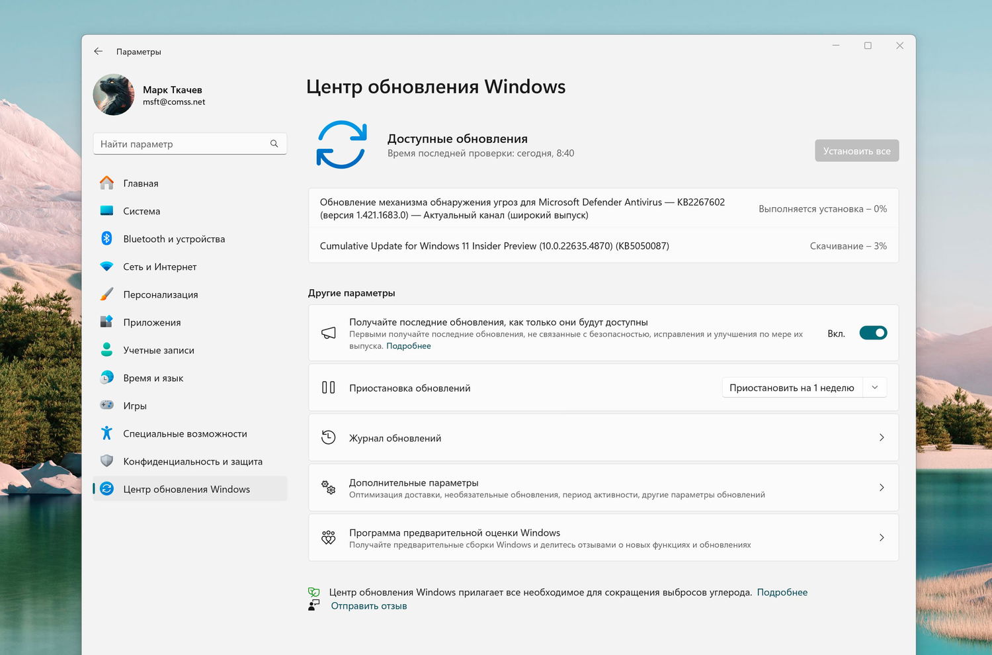Screen dimensions: 992x655
Task: Open the Приложения section
Action: [x=190, y=322]
